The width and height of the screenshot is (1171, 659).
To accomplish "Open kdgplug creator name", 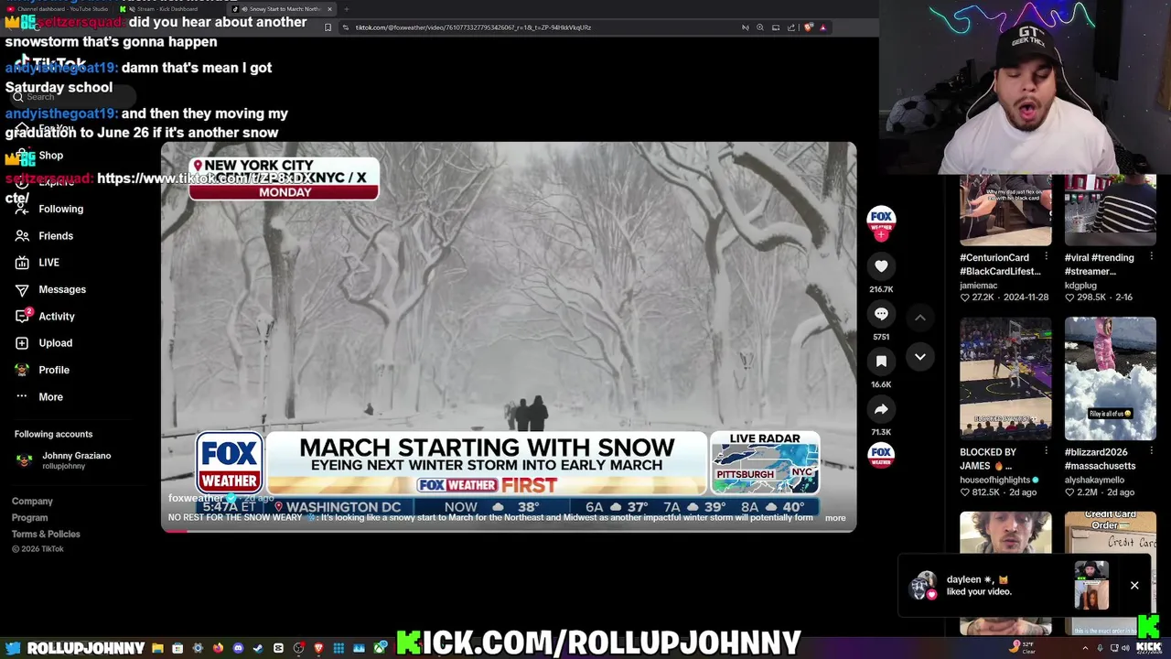I will click(x=1080, y=286).
